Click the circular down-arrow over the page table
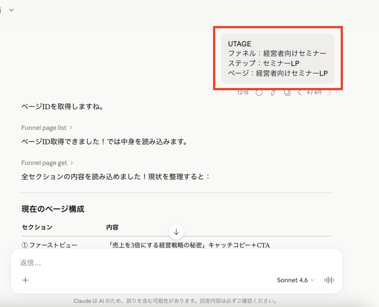379x307 pixels. coord(176,232)
